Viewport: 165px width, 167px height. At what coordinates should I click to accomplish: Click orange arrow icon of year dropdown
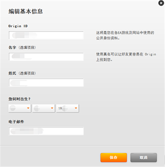(76, 108)
